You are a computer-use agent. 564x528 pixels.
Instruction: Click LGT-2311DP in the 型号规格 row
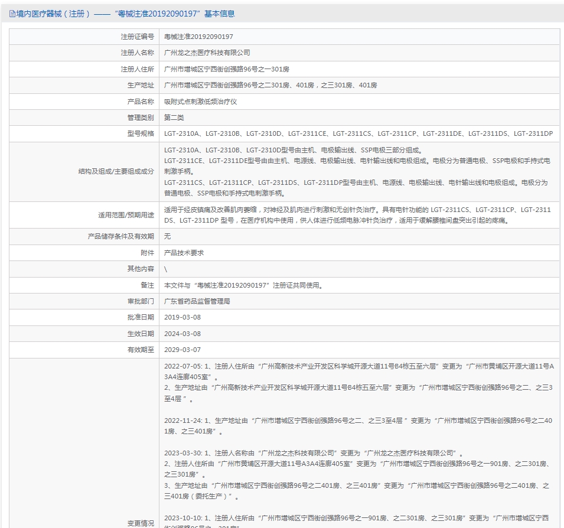click(x=533, y=133)
